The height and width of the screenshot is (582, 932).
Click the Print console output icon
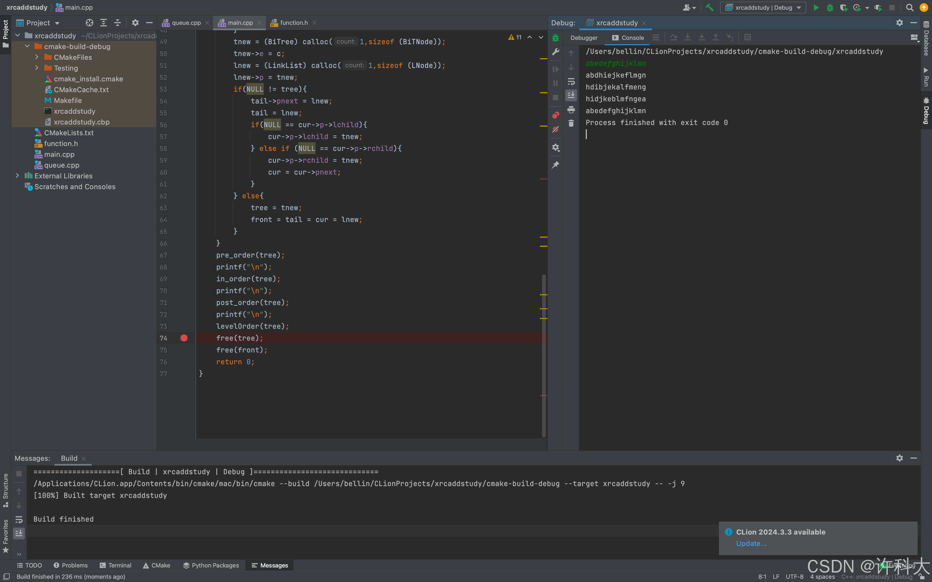(x=571, y=110)
